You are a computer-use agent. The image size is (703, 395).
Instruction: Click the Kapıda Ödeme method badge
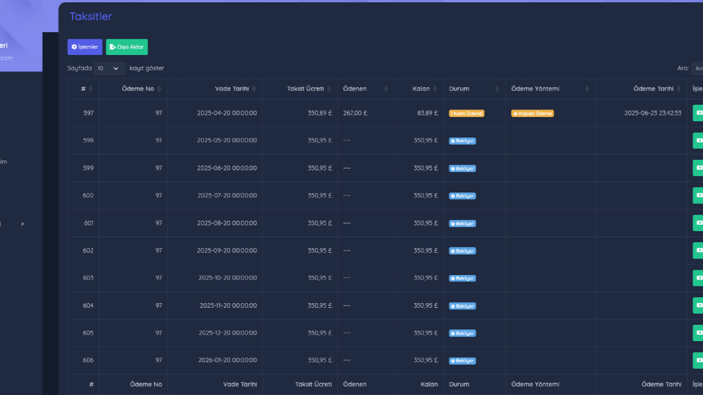tap(533, 114)
